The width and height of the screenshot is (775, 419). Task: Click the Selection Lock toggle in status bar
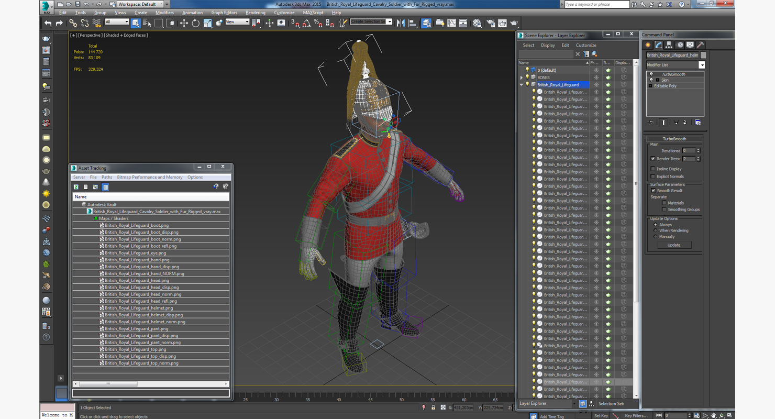433,407
